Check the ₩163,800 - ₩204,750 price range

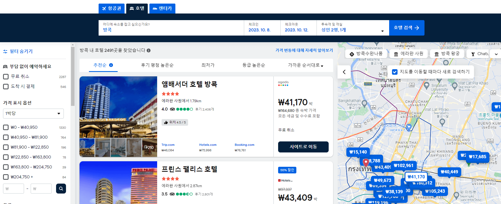point(6,167)
